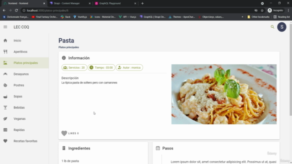The height and width of the screenshot is (164, 292).
Task: Click the Servicios : 20 chip
Action: [x=74, y=67]
